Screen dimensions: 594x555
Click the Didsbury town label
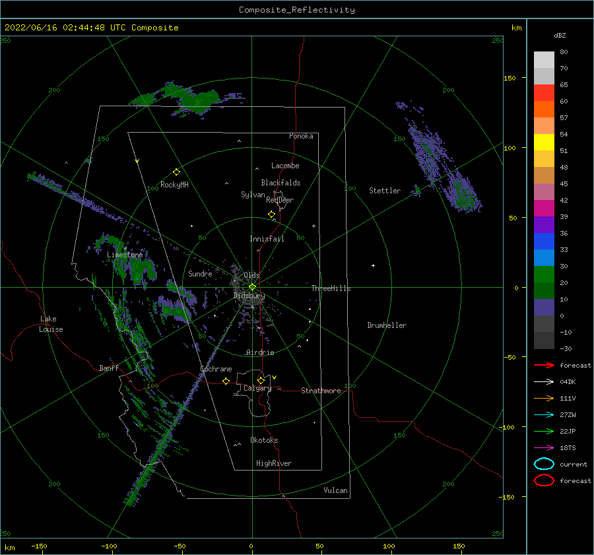[x=249, y=296]
